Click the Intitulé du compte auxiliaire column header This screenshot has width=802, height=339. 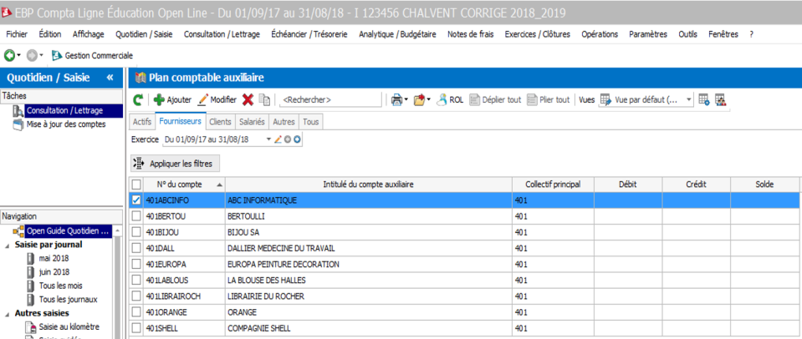point(369,185)
